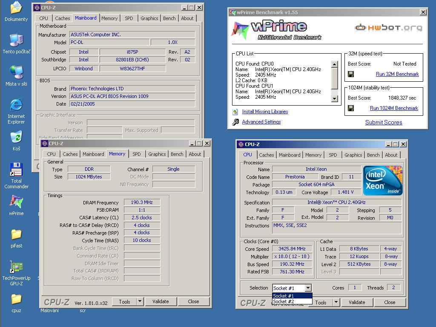Click the Intel Xeon inside logo

click(x=383, y=180)
